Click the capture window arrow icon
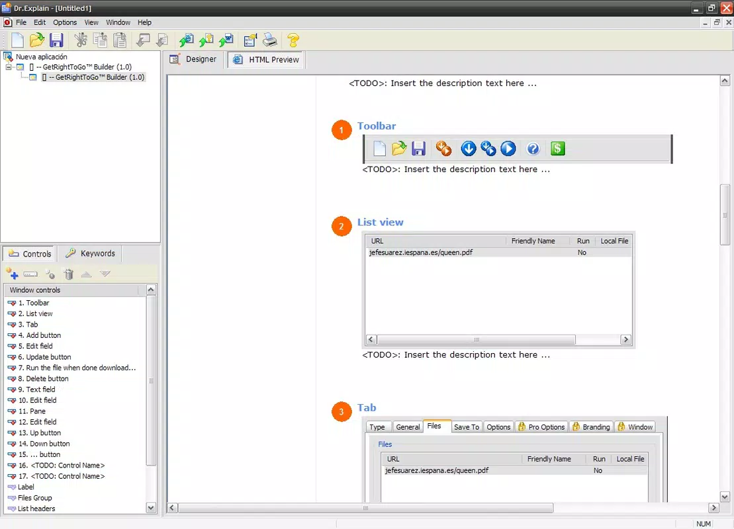 point(143,40)
